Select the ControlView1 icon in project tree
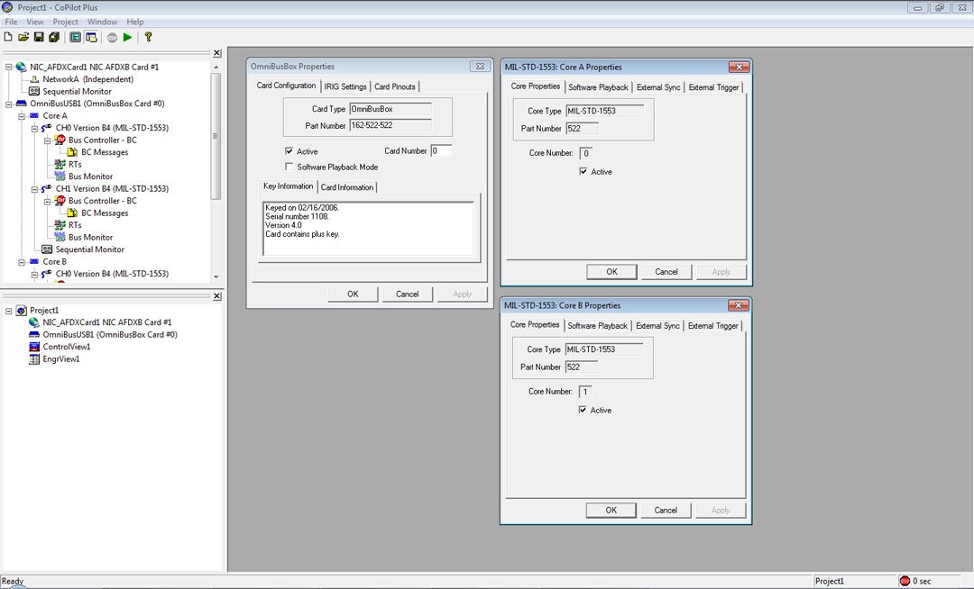Viewport: 974px width, 589px height. [x=34, y=347]
